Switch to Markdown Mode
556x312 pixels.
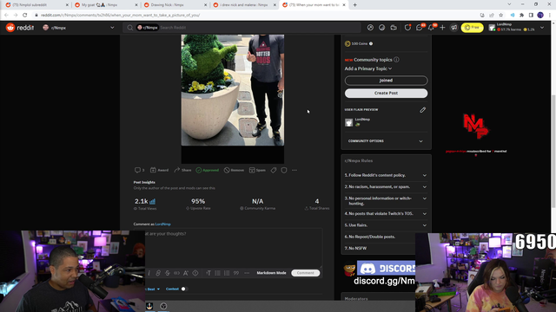[x=271, y=273]
